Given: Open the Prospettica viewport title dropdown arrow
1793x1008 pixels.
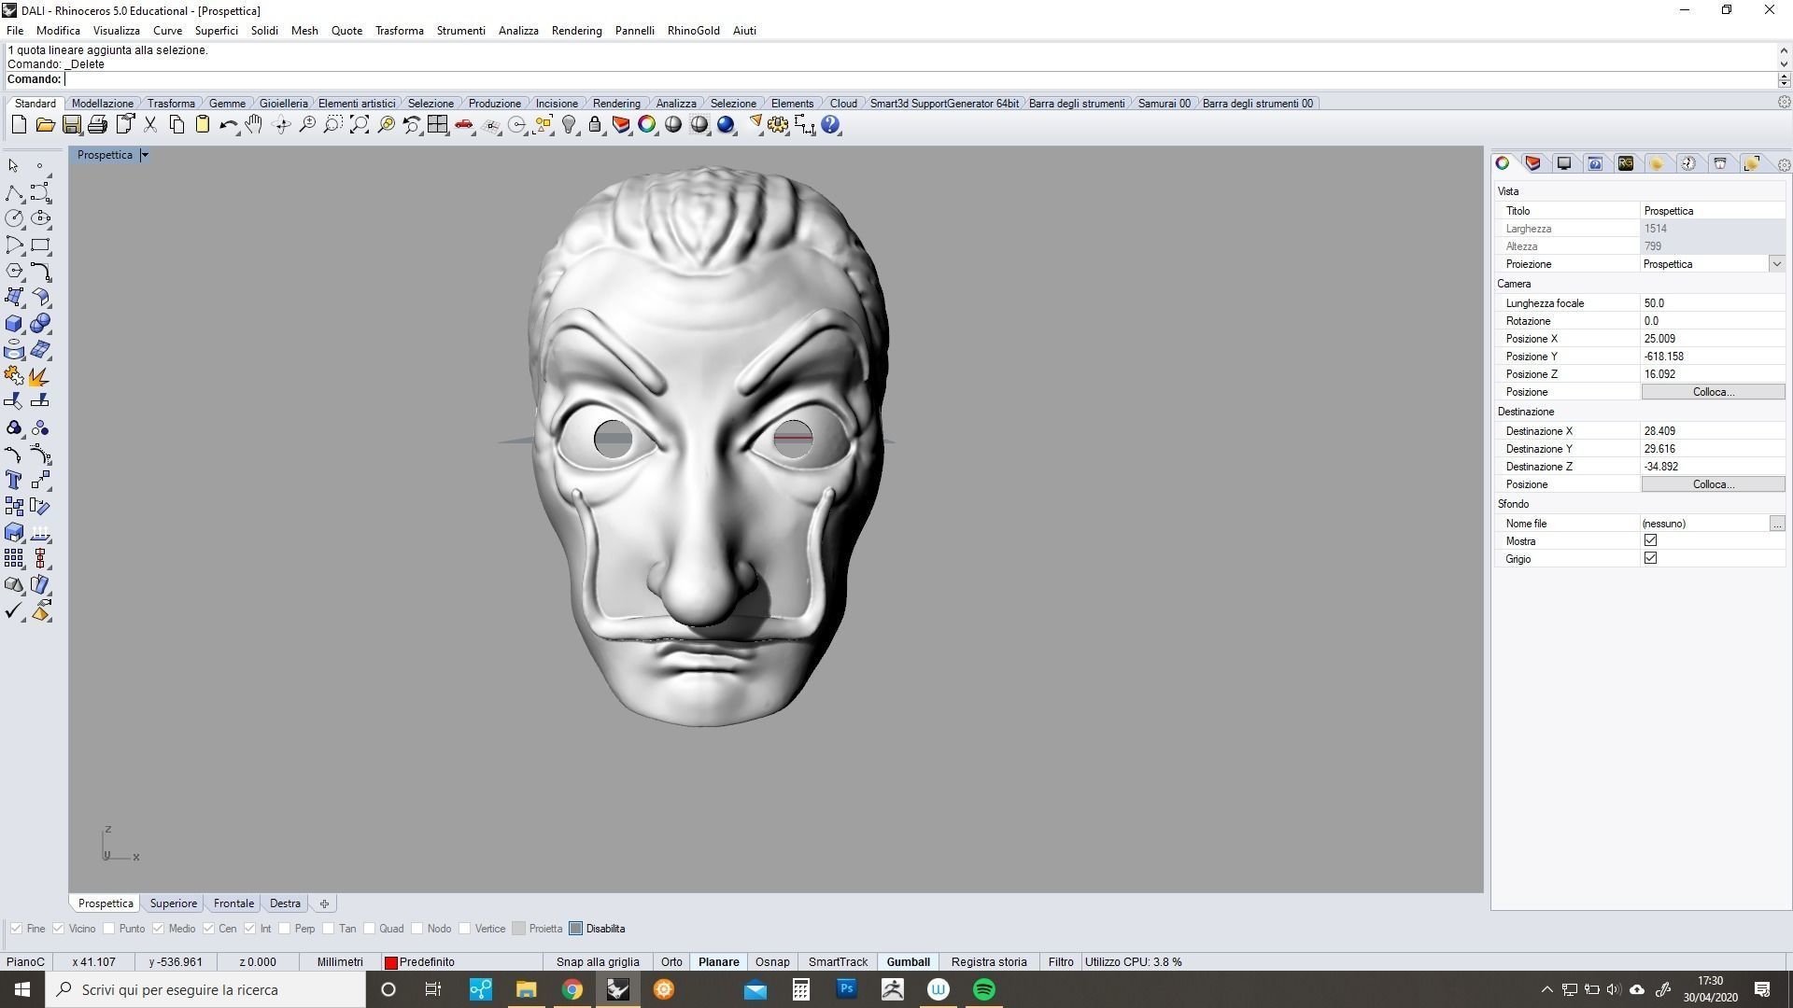Looking at the screenshot, I should [145, 155].
